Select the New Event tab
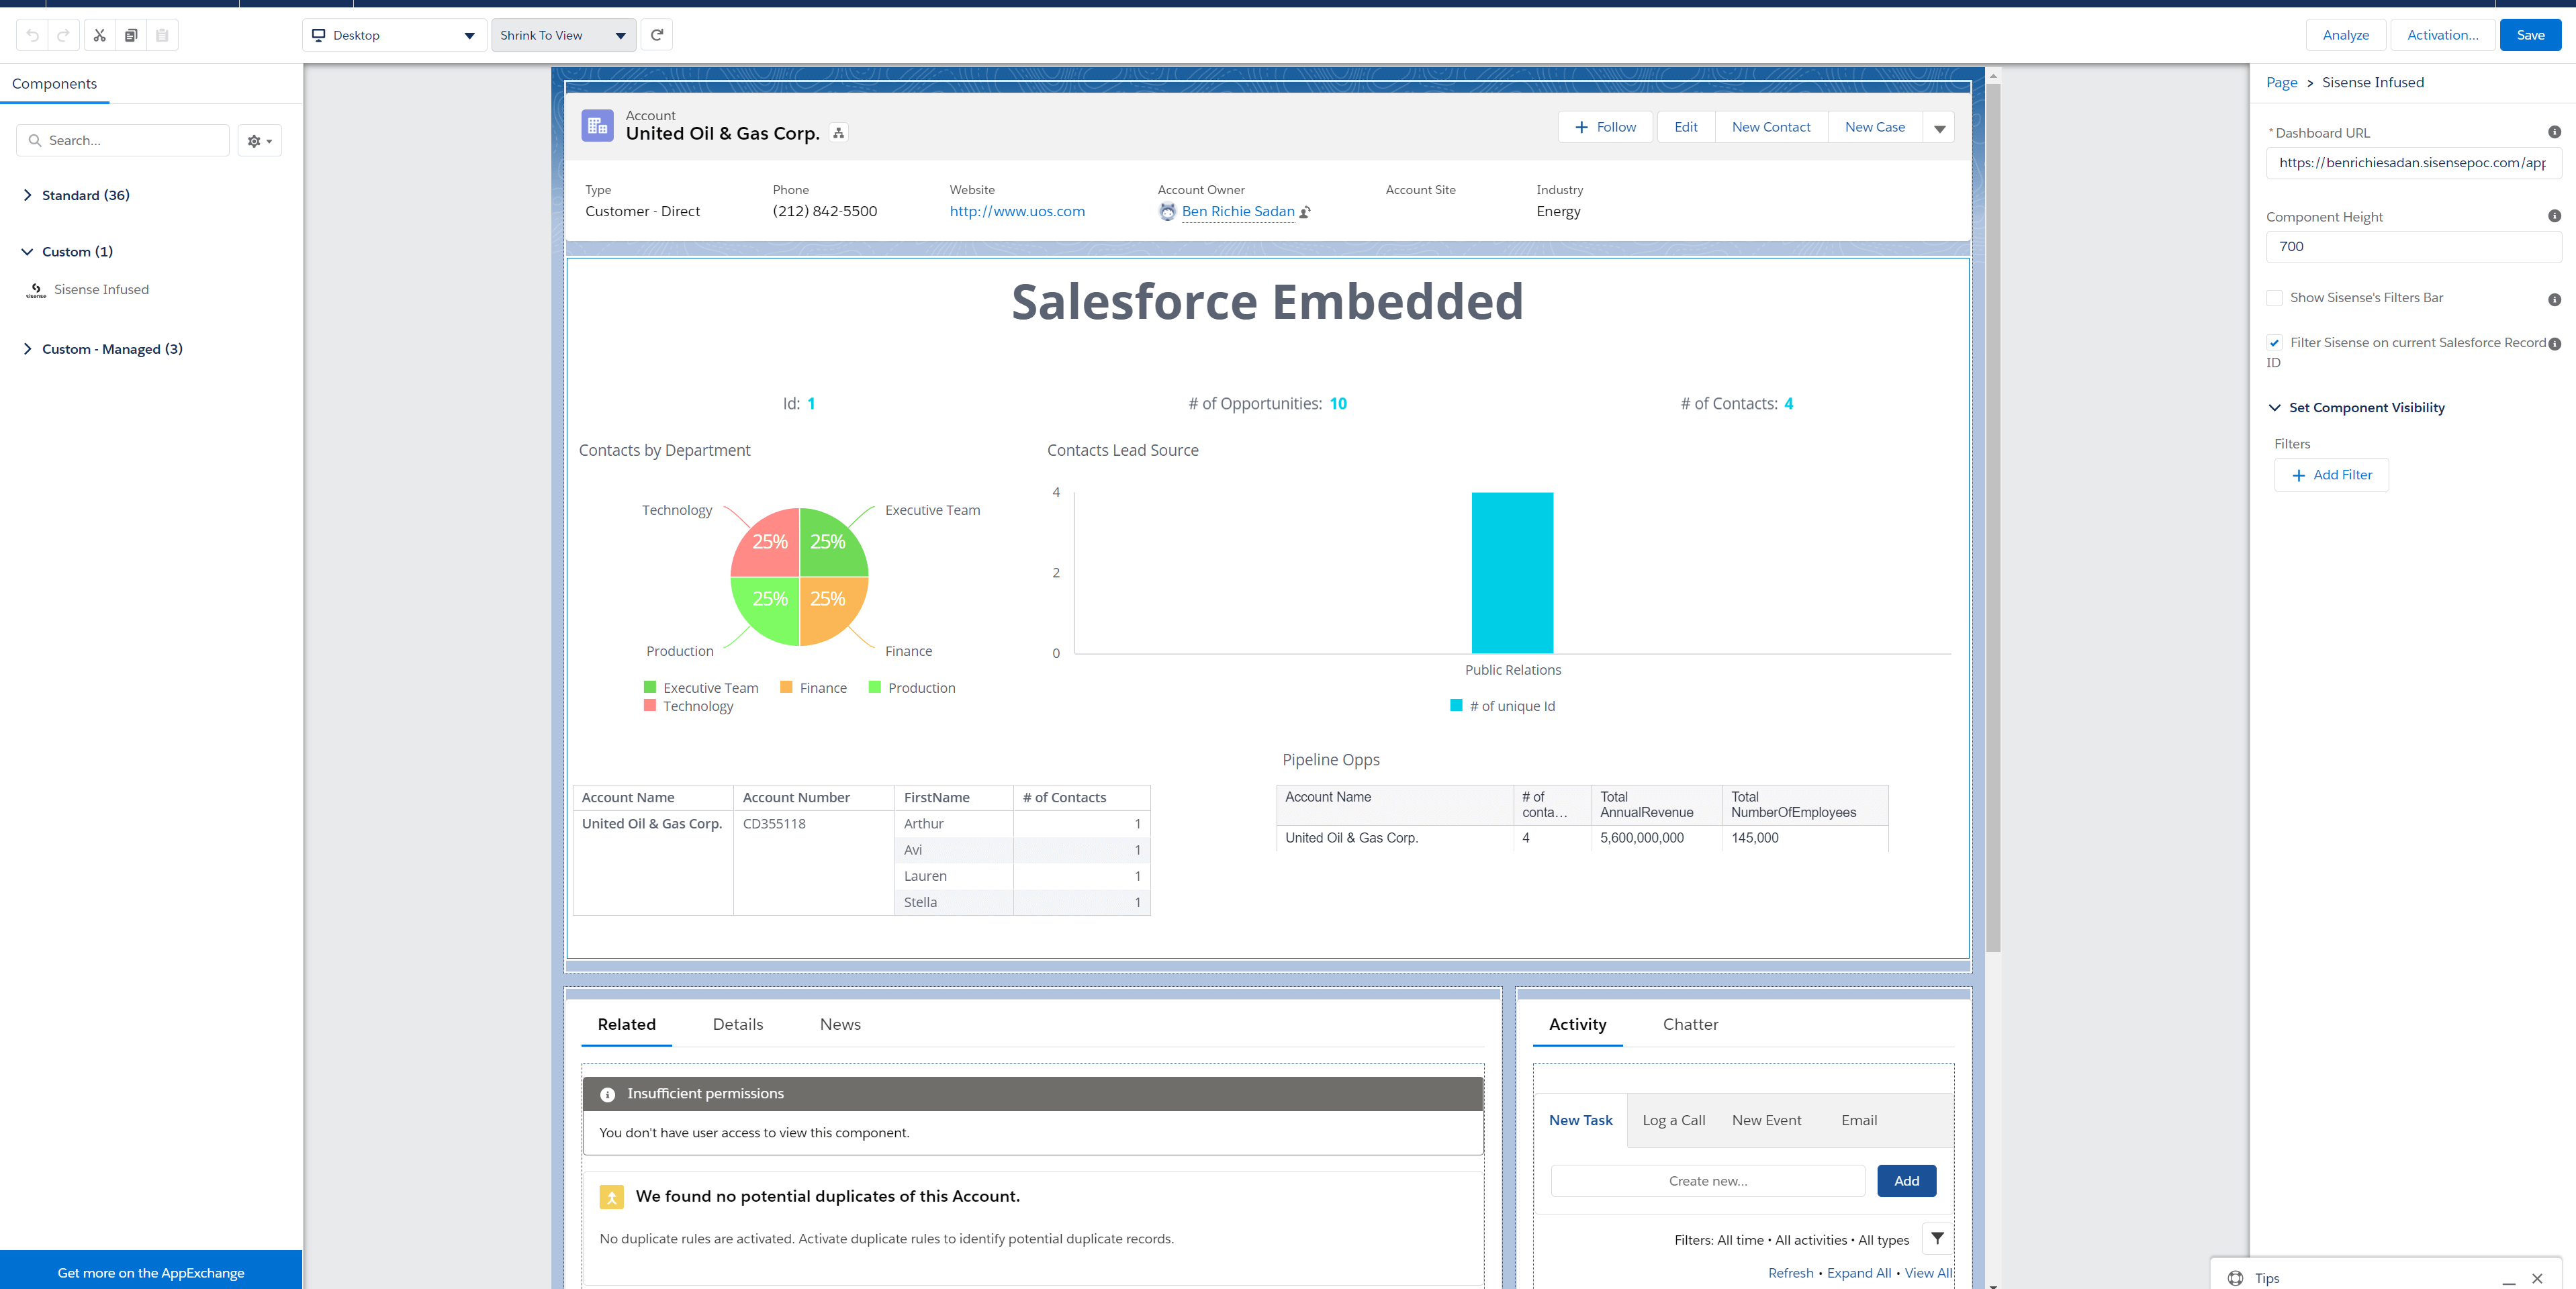 [x=1766, y=1120]
